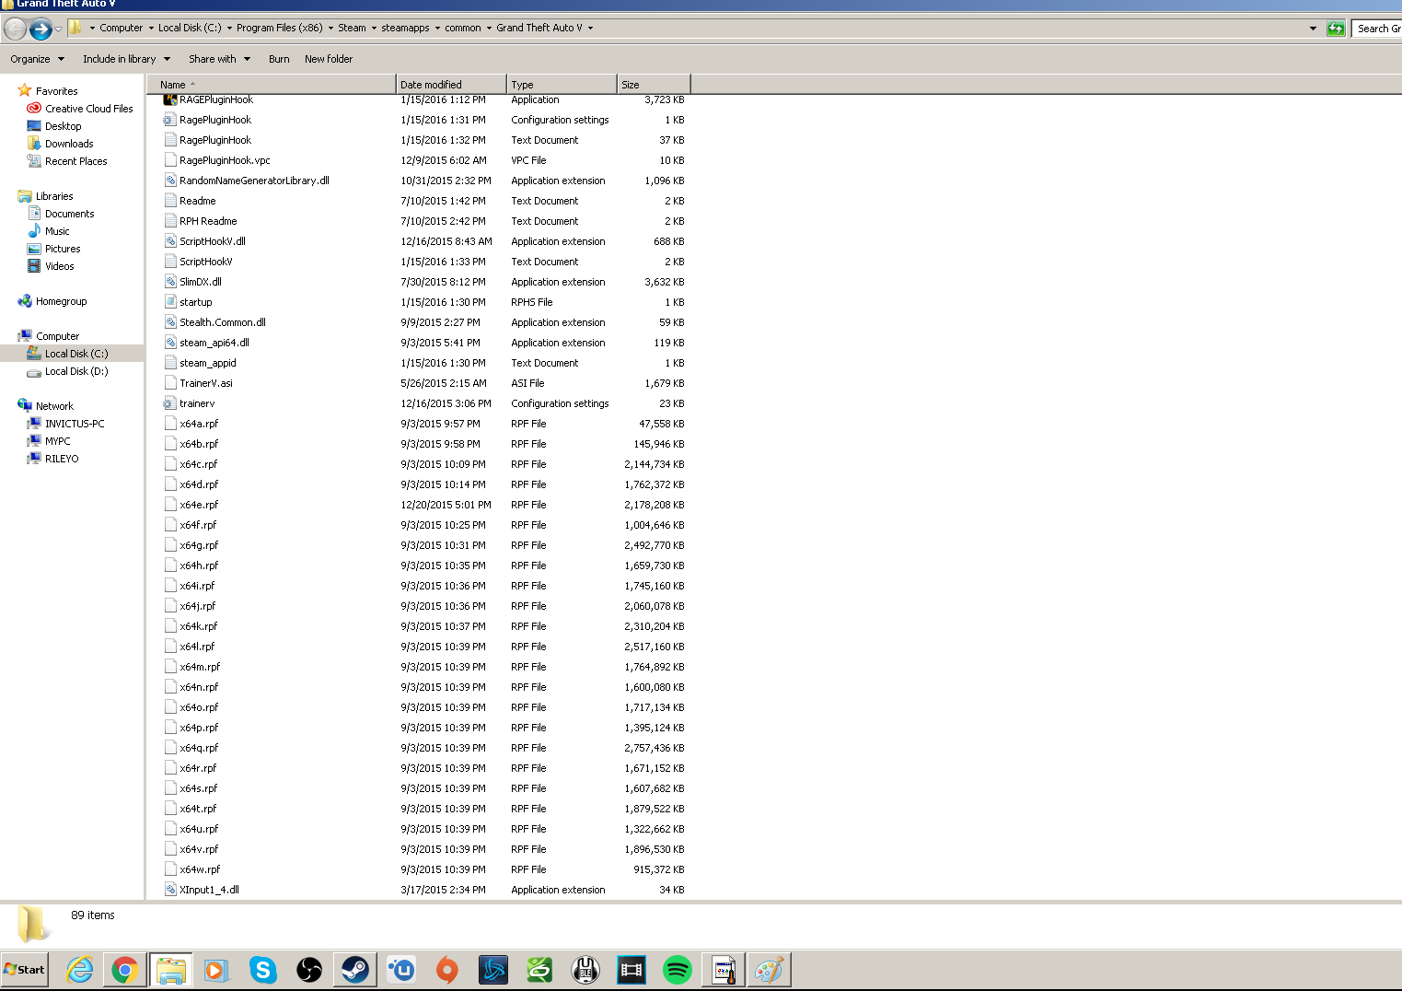The image size is (1402, 991).
Task: Click the Start button
Action: 25,970
